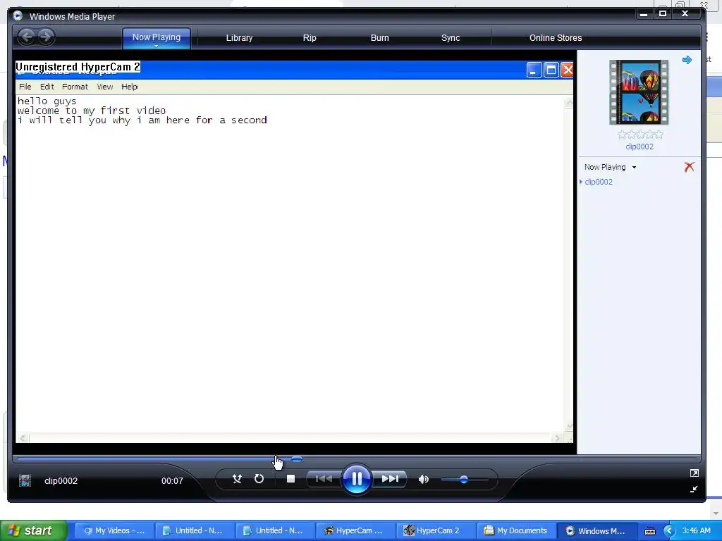Open the Now Playing tab
The image size is (722, 541).
click(x=157, y=37)
